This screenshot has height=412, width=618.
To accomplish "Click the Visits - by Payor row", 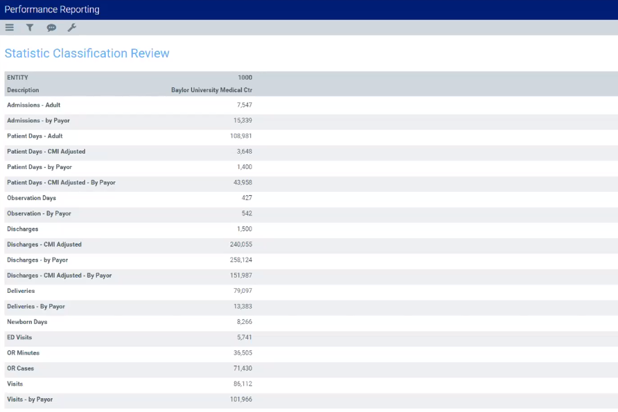I will 30,400.
